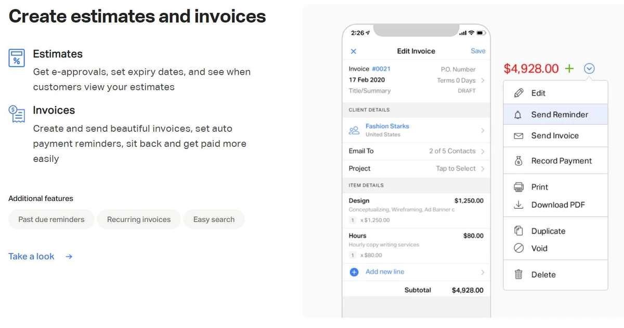The image size is (624, 328).
Task: Choose Send Invoice from the menu
Action: pos(555,136)
